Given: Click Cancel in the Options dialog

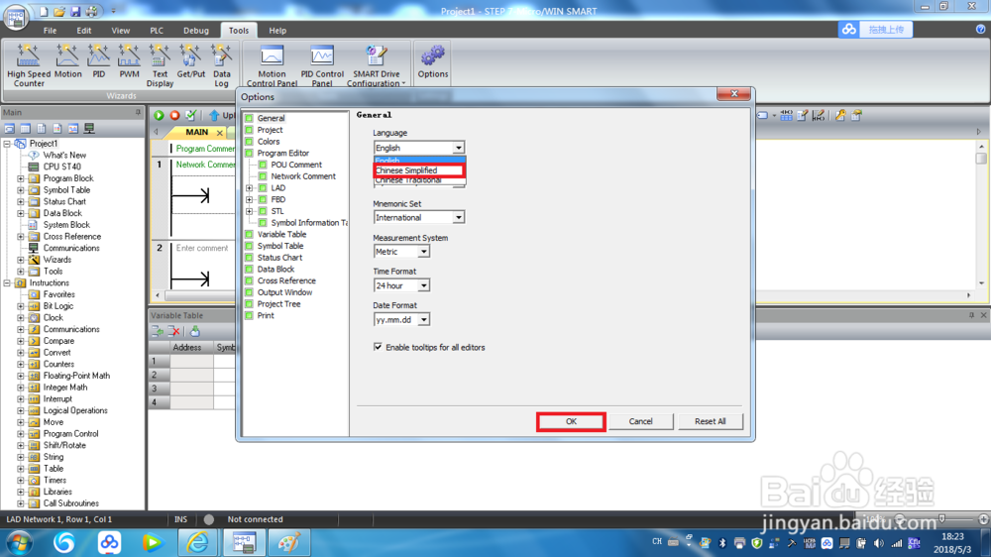Looking at the screenshot, I should 640,421.
